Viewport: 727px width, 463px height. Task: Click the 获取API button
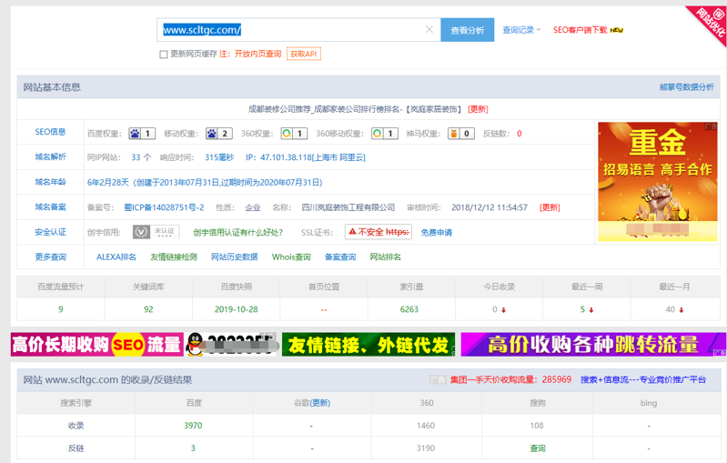tap(304, 54)
